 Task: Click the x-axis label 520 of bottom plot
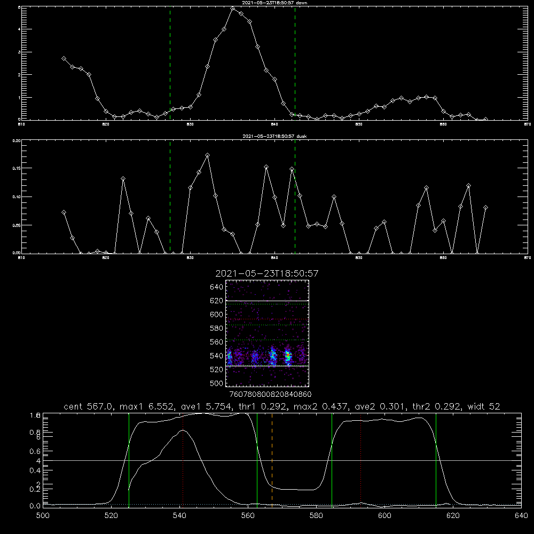coord(111,516)
